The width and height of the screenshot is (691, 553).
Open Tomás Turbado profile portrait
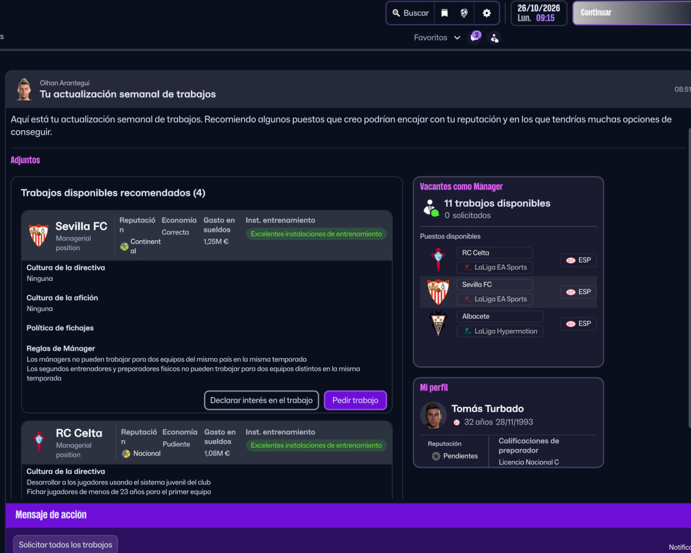tap(433, 415)
